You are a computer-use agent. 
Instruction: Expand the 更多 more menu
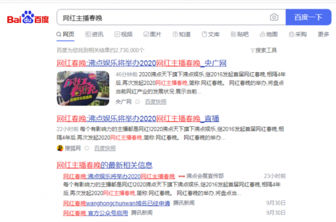[323, 34]
